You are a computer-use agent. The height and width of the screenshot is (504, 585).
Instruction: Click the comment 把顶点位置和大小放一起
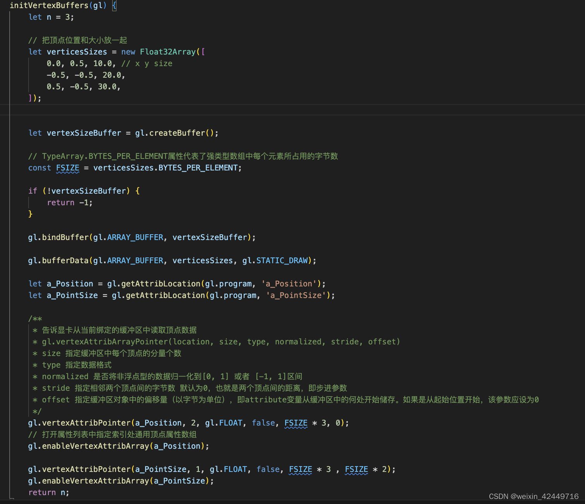77,40
